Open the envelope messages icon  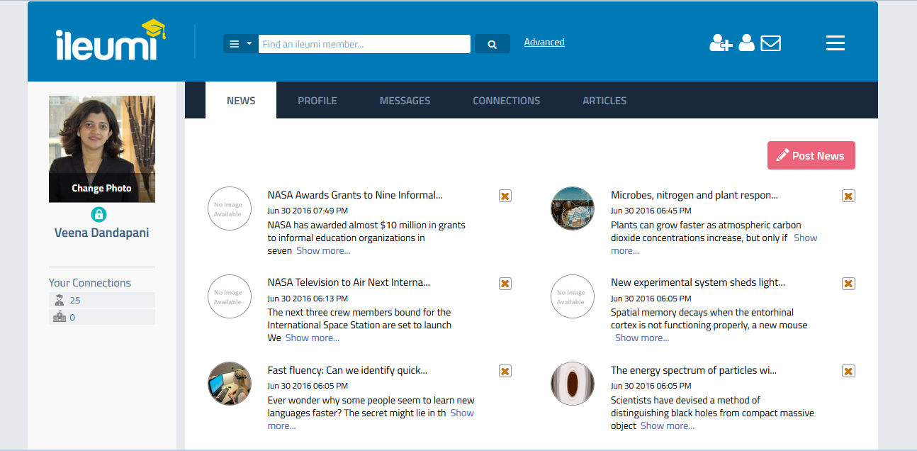click(770, 43)
